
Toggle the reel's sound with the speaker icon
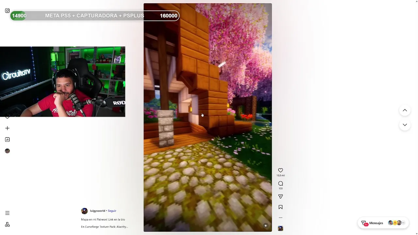point(266,226)
